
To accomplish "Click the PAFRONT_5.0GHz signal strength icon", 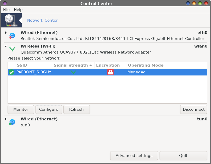I will pos(73,72).
